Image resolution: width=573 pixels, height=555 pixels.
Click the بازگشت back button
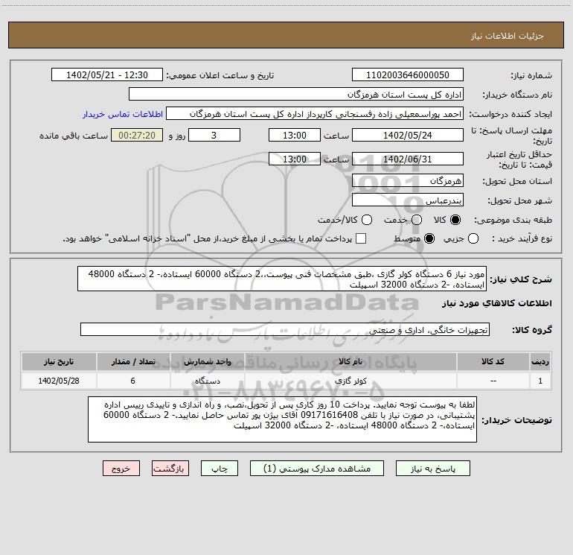170,469
